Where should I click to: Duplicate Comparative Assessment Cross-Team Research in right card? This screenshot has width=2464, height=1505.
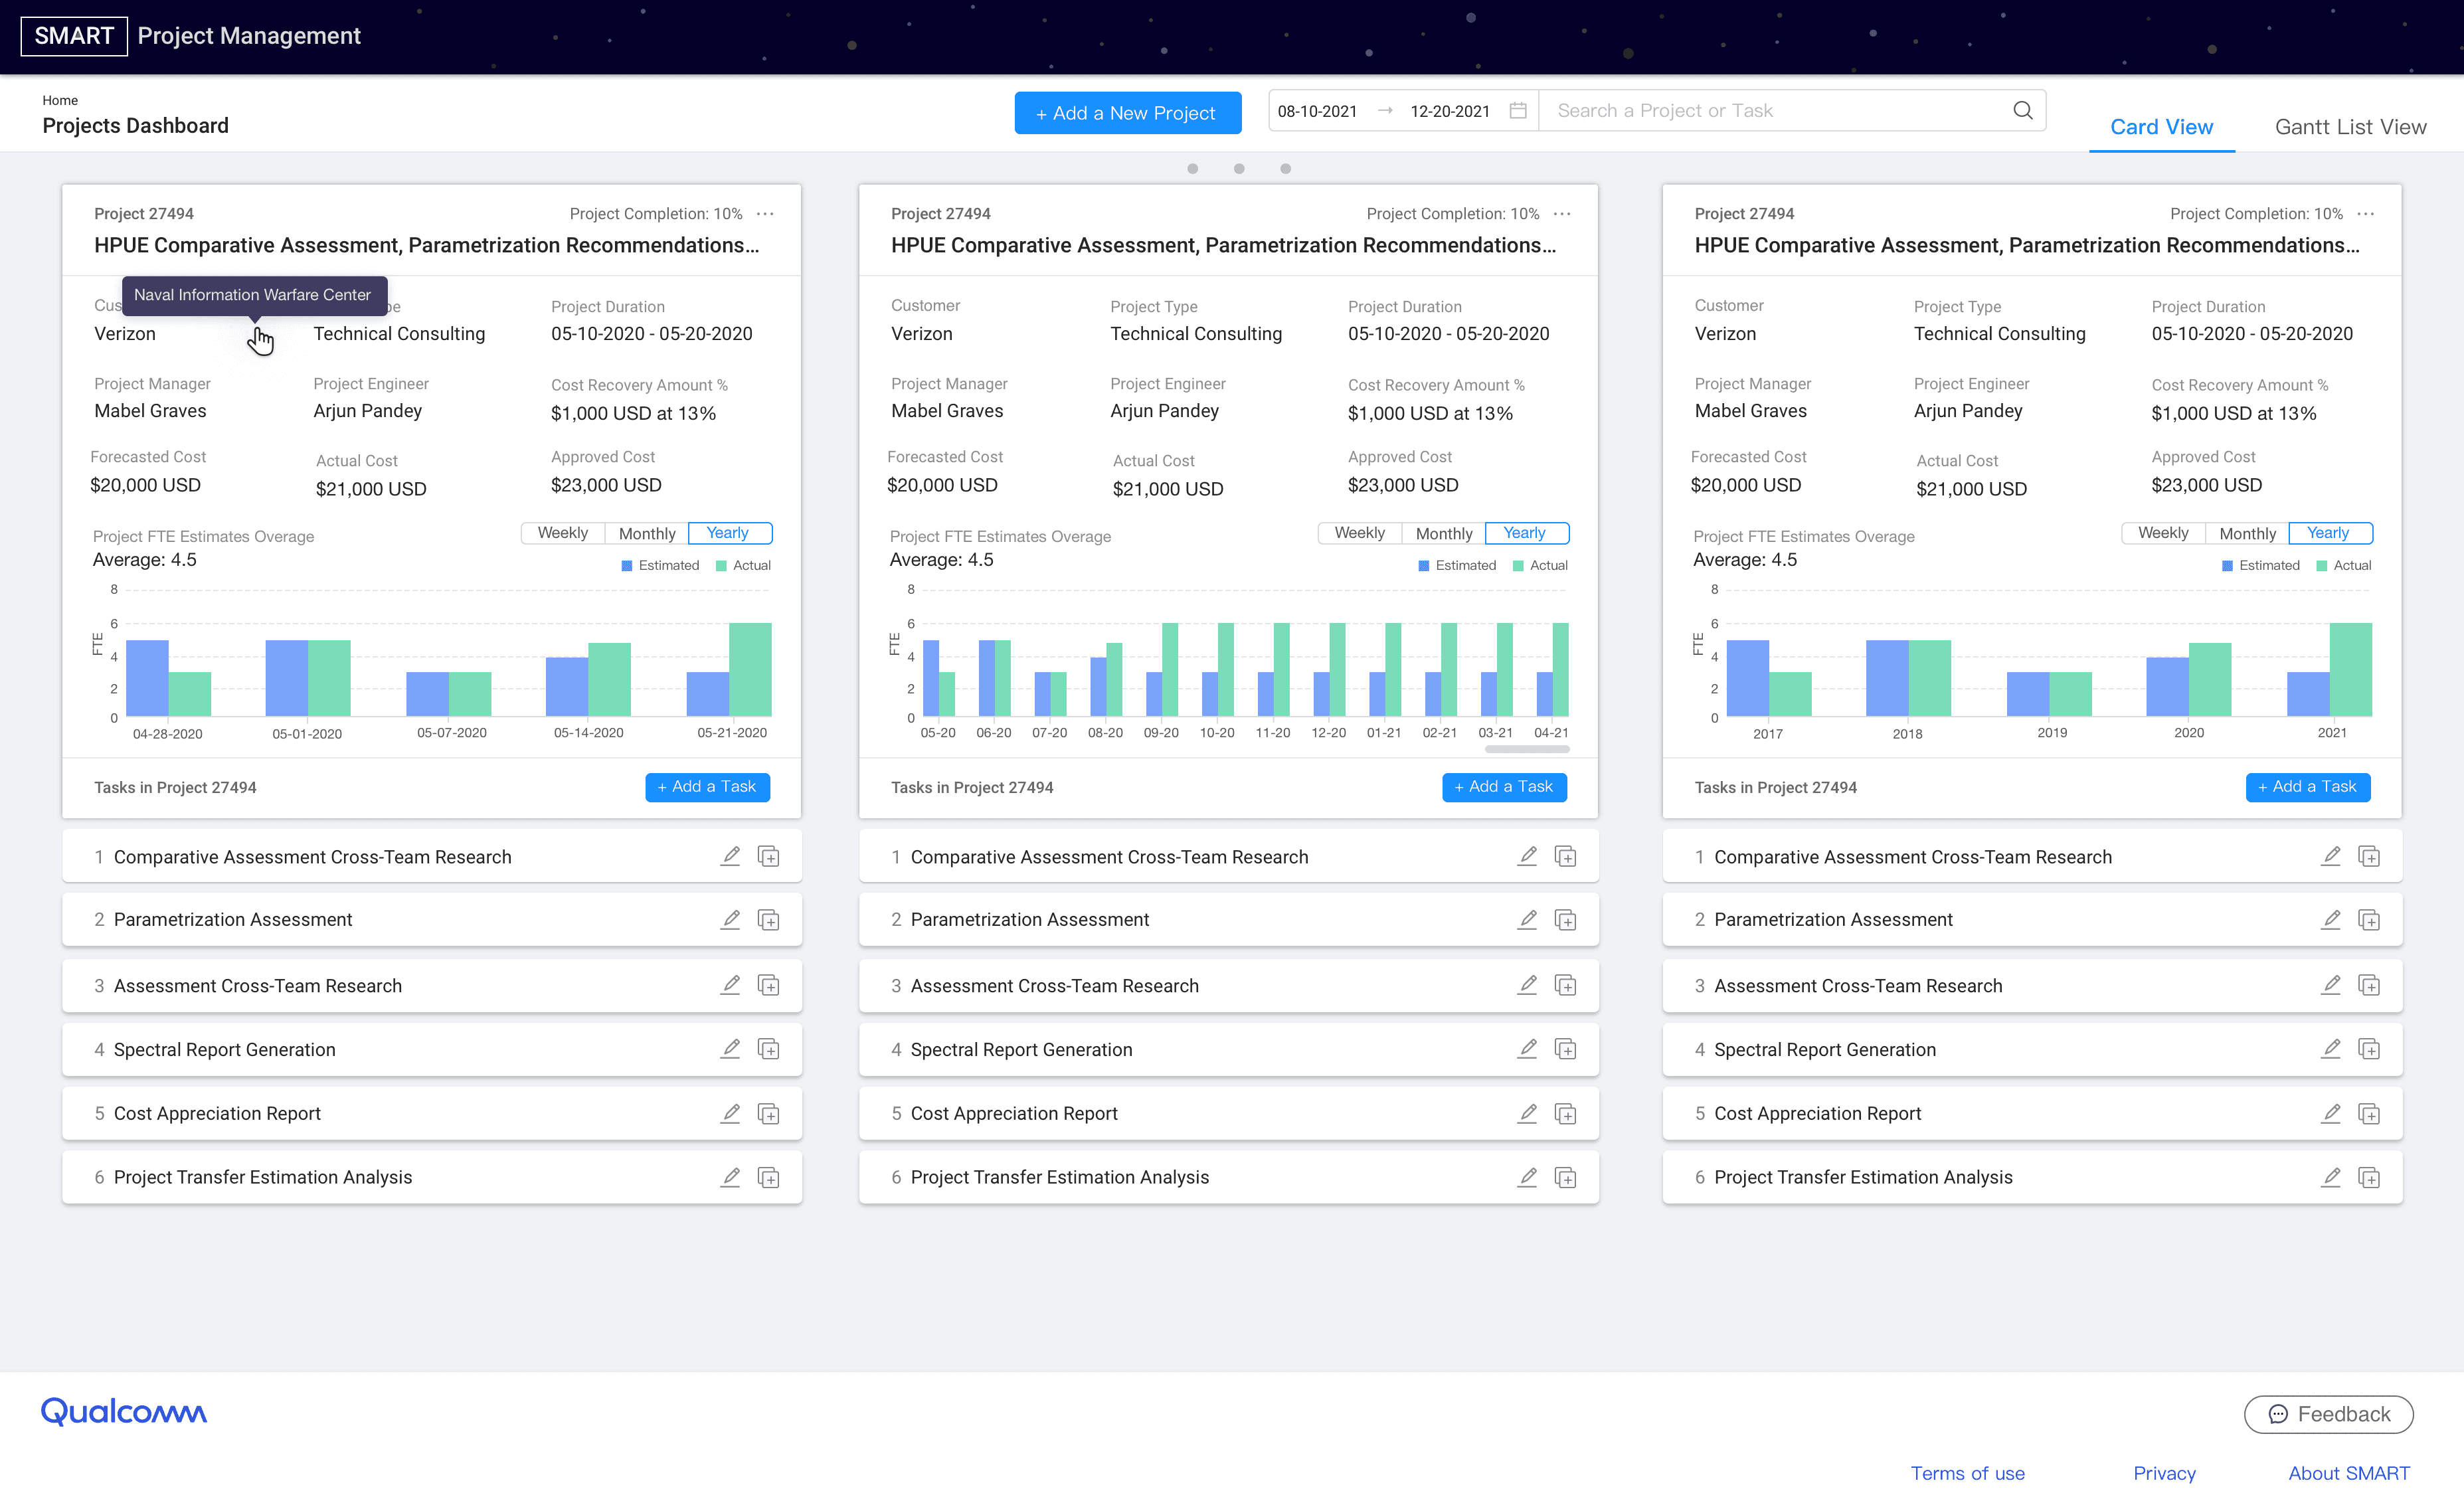click(2369, 856)
